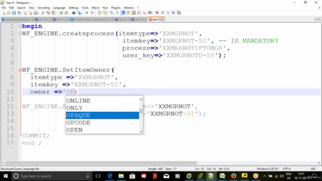Click the UTF-8 encoding in the status bar
Image resolution: width=322 pixels, height=181 pixels.
point(286,169)
